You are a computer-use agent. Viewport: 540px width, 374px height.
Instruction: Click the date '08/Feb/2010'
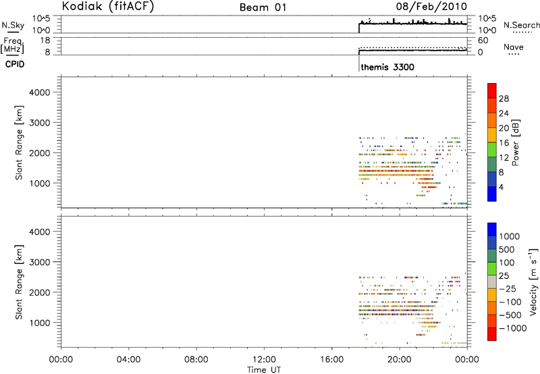tap(431, 6)
